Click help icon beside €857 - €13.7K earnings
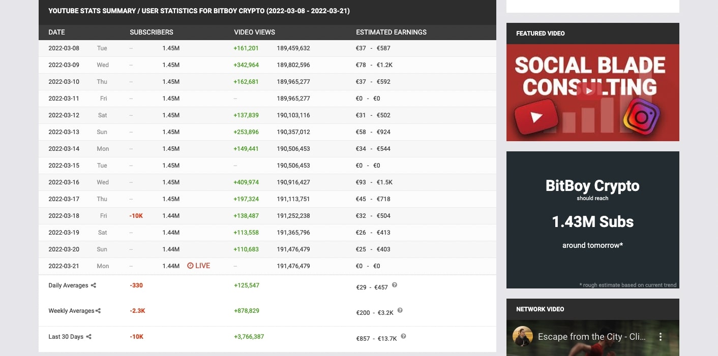Image resolution: width=718 pixels, height=356 pixels. pyautogui.click(x=403, y=336)
